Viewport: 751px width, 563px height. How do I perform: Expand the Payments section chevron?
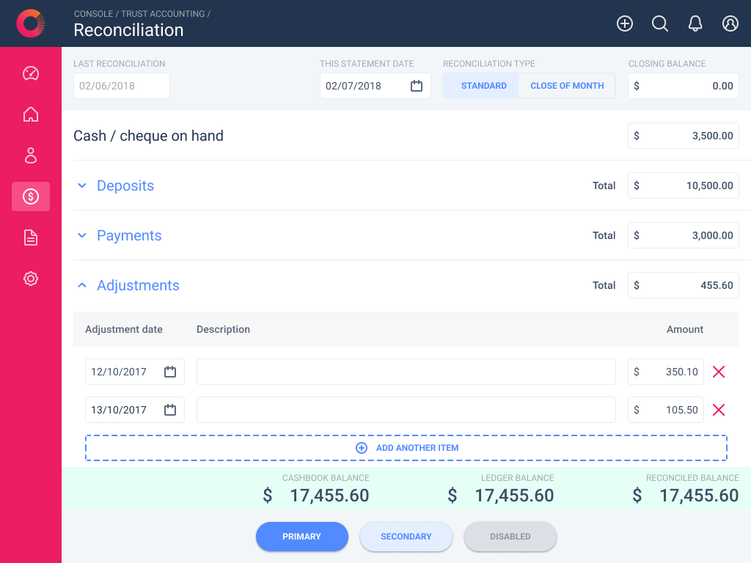point(82,235)
